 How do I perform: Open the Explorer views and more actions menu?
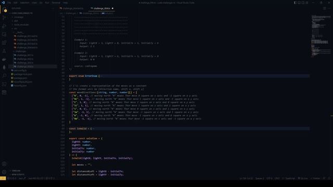(x=53, y=8)
